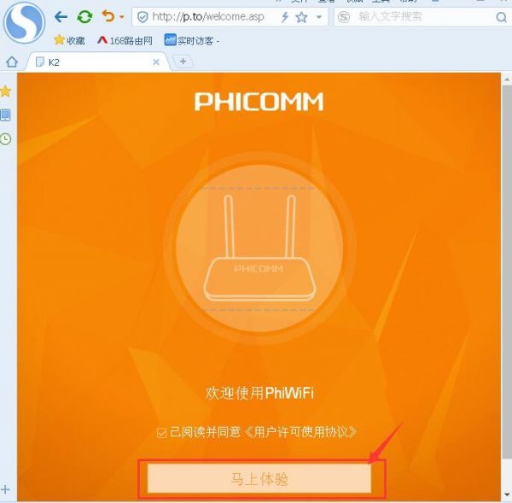Click the PHICOMM logo
This screenshot has height=503, width=512.
point(259,102)
